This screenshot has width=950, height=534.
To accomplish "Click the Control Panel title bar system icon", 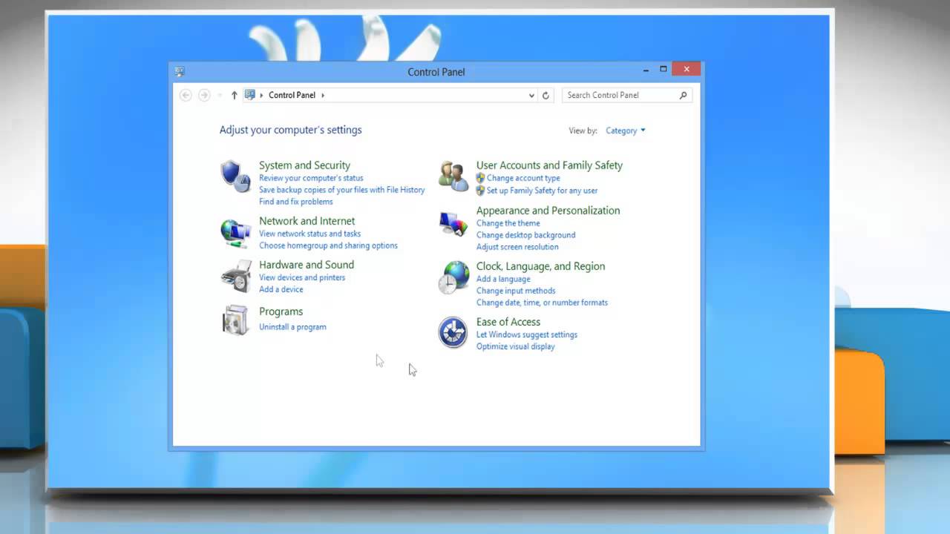I will 180,72.
